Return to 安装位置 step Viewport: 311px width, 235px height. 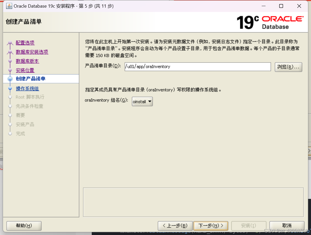coord(25,70)
